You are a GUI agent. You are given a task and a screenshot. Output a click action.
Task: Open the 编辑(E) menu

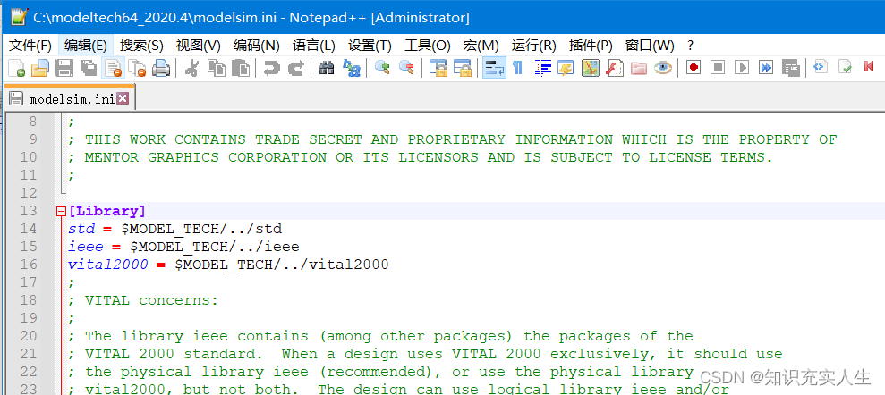click(x=86, y=45)
